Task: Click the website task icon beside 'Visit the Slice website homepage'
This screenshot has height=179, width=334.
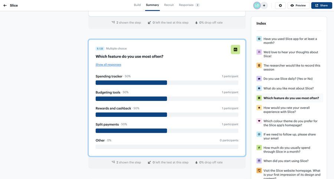Action: tap(259, 170)
